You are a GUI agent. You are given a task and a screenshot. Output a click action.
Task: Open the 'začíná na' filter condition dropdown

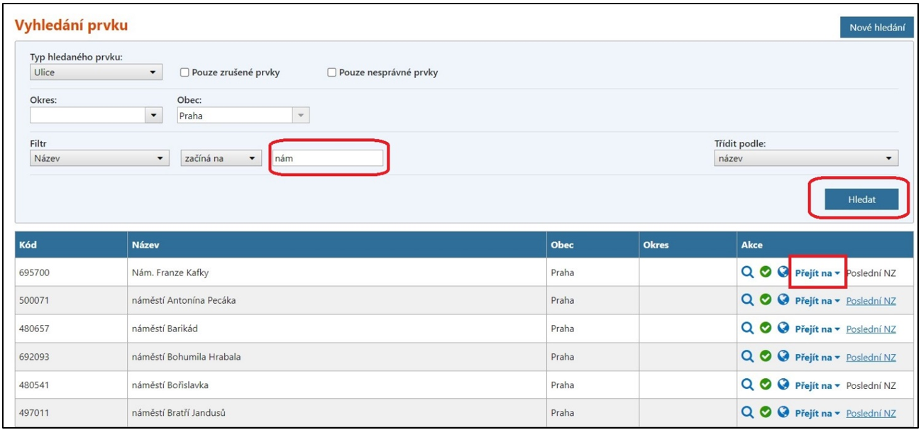click(221, 159)
